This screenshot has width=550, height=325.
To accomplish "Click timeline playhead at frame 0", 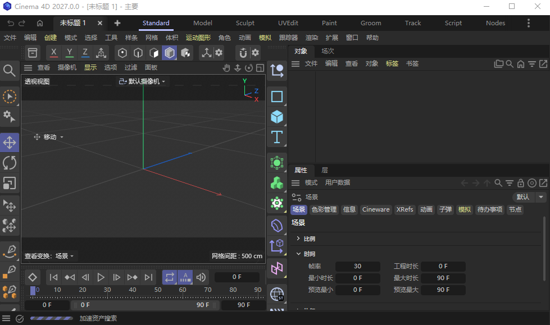I will pyautogui.click(x=33, y=291).
